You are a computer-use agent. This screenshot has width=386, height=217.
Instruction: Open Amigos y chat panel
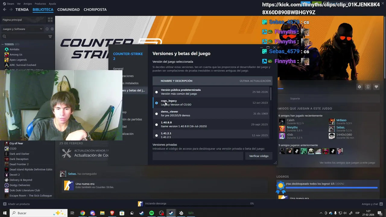click(x=372, y=204)
